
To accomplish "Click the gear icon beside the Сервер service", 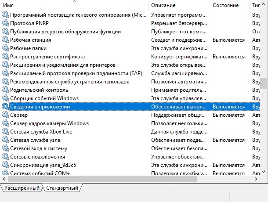I will pyautogui.click(x=5, y=115).
